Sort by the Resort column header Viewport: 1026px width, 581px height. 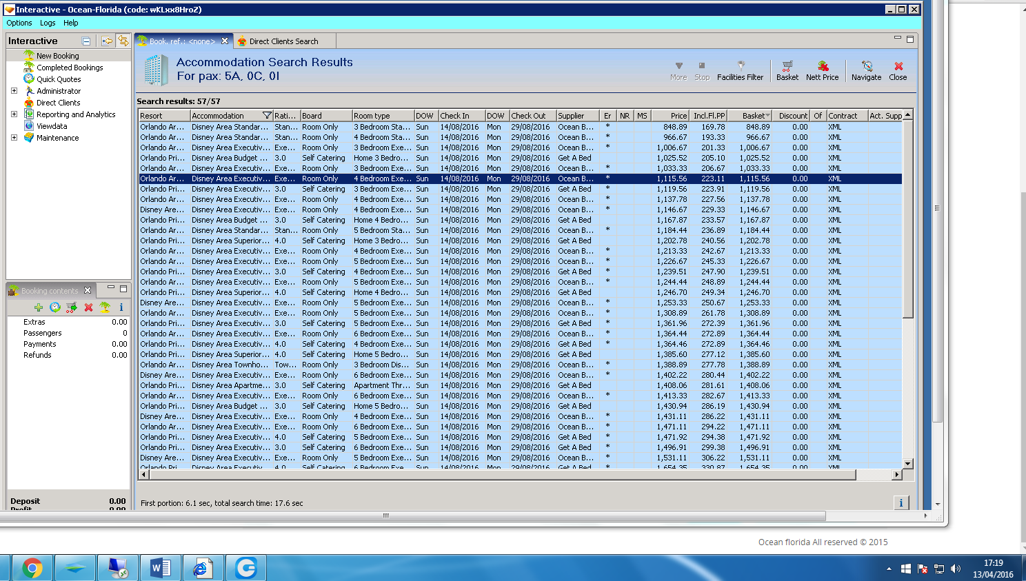click(164, 116)
